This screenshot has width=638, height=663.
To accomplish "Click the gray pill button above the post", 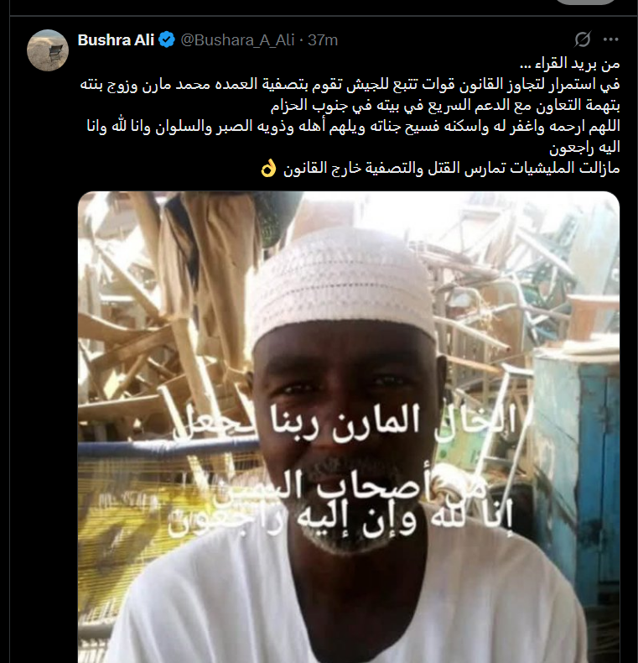I will tap(585, 2).
